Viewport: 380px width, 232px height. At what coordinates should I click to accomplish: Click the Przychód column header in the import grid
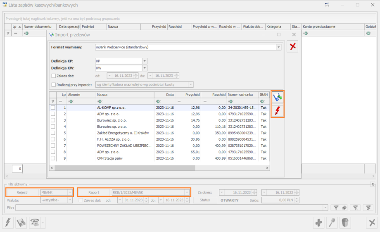click(188, 95)
